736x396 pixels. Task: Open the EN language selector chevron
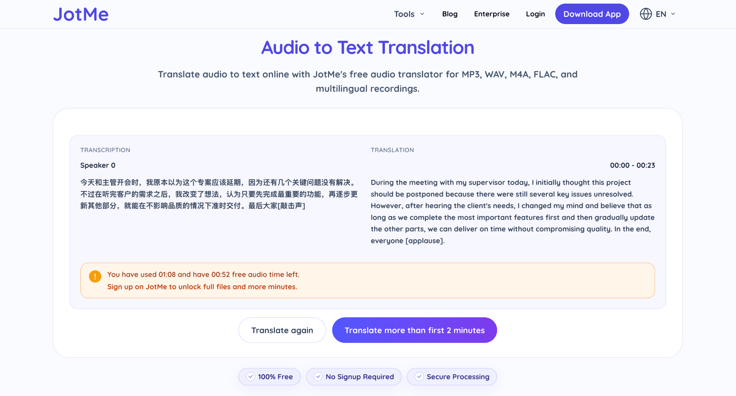point(673,14)
